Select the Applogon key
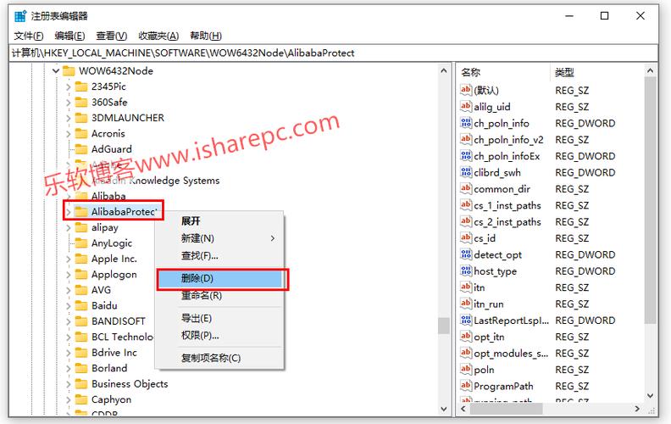Screen dimensions: 671x424 114,275
